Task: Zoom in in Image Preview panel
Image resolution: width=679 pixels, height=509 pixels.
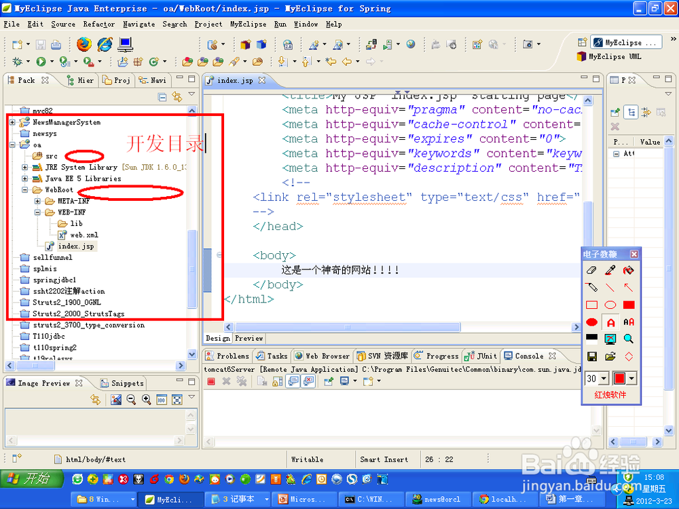Action: click(147, 400)
